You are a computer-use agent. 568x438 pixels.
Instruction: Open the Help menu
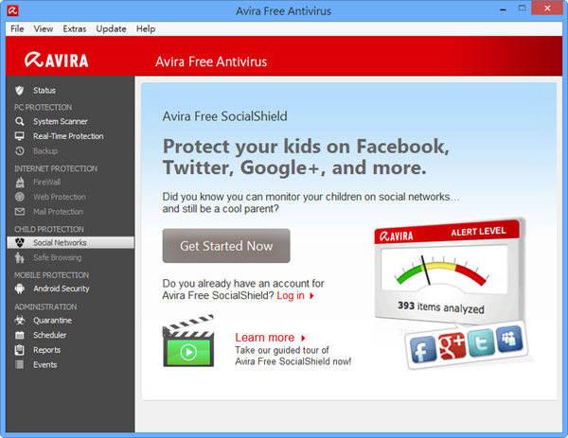coord(146,28)
